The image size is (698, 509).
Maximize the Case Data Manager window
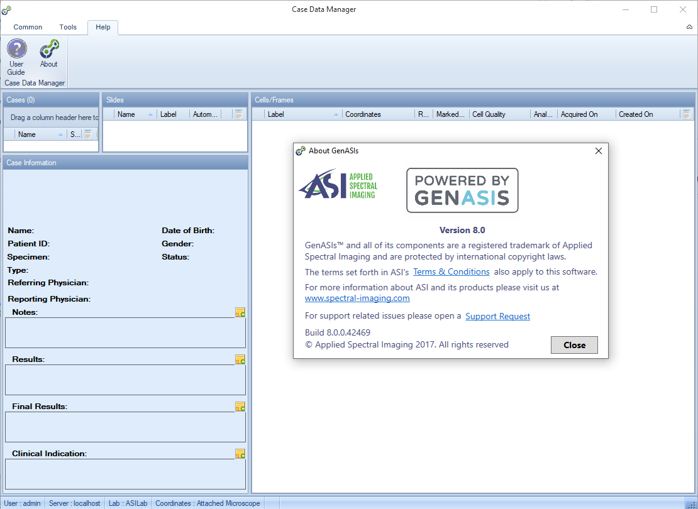654,9
